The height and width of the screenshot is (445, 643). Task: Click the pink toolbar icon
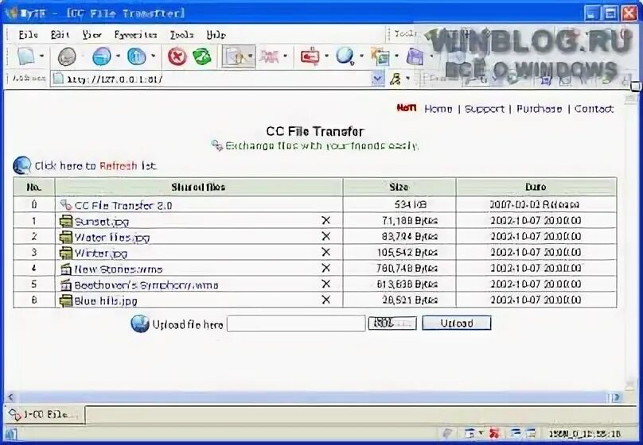(x=269, y=56)
